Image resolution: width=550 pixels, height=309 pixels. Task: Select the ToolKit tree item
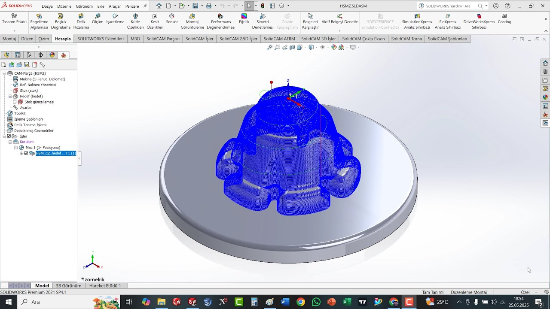tap(20, 113)
